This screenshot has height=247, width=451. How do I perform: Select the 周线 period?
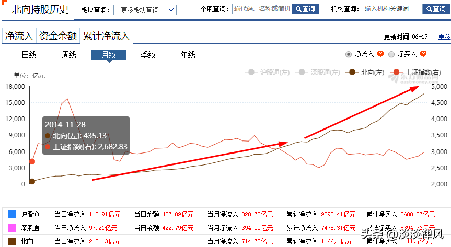pos(68,55)
